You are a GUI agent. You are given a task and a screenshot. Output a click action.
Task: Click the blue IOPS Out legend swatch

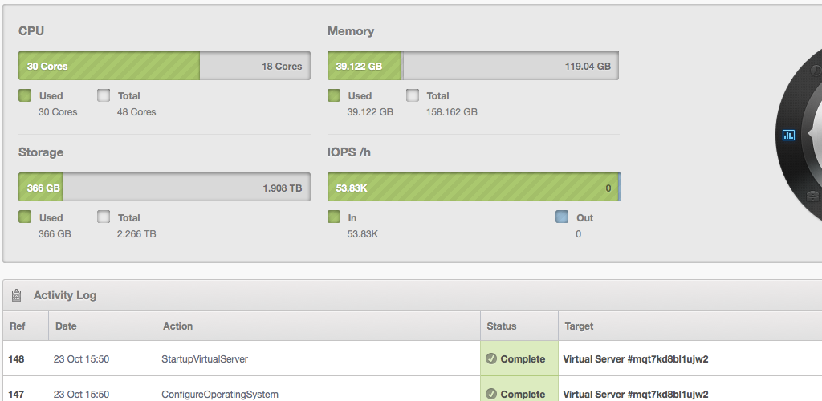(562, 217)
